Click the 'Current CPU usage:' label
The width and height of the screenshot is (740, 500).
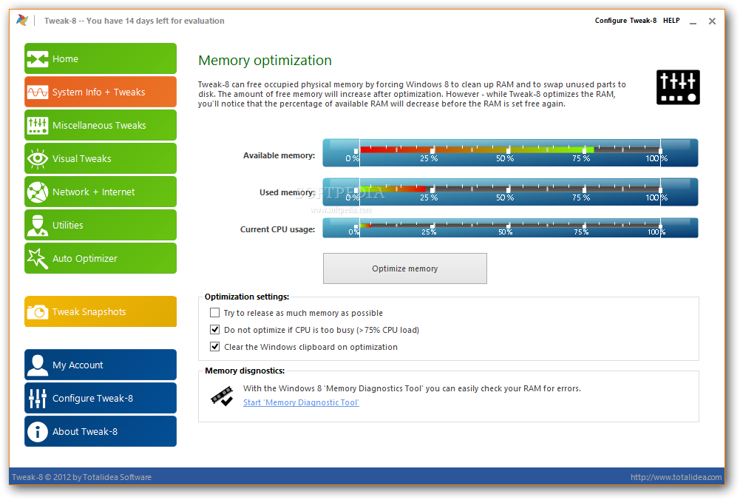(277, 229)
